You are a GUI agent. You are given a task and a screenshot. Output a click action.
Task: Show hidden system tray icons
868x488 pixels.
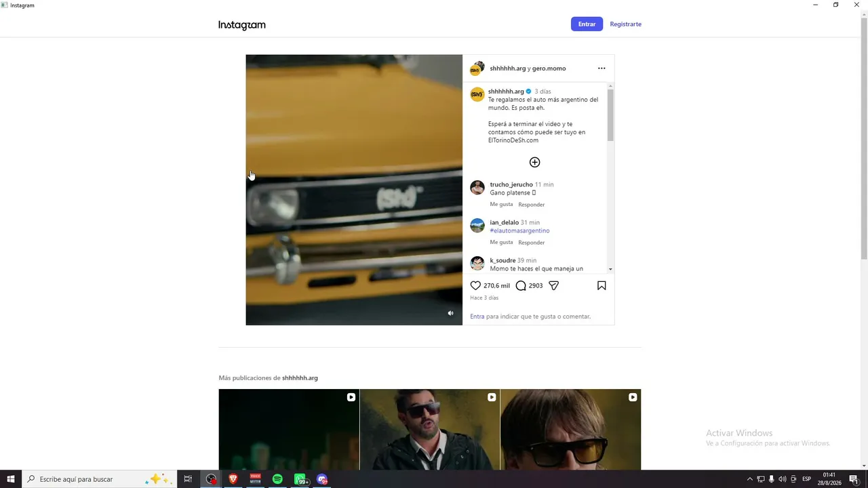pyautogui.click(x=749, y=479)
